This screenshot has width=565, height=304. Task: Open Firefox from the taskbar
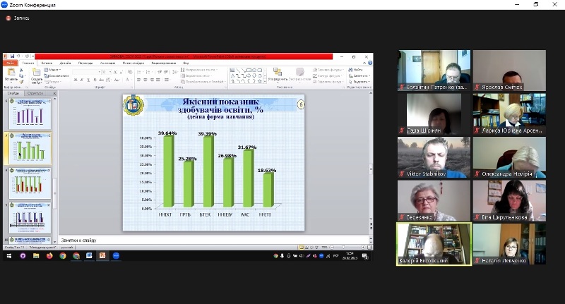(x=49, y=256)
